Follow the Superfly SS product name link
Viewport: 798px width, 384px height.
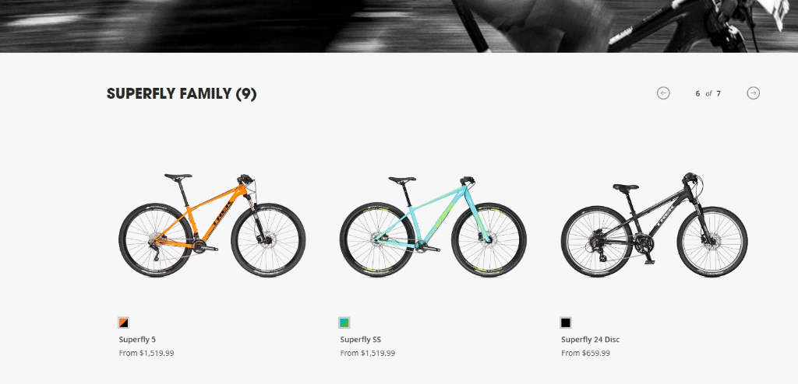pyautogui.click(x=360, y=339)
